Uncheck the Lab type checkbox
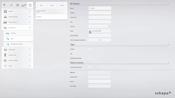Image resolution: width=175 pixels, height=98 pixels. coord(89,54)
